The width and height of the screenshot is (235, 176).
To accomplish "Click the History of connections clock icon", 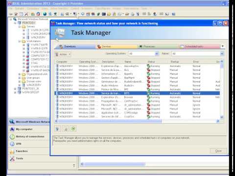I will tap(12, 136).
